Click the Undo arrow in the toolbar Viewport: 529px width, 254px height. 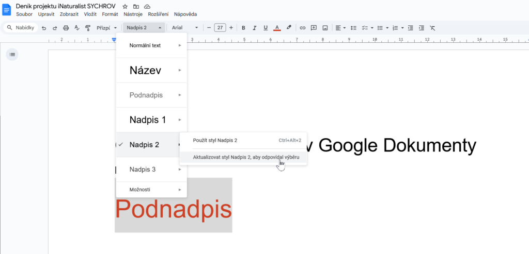44,28
